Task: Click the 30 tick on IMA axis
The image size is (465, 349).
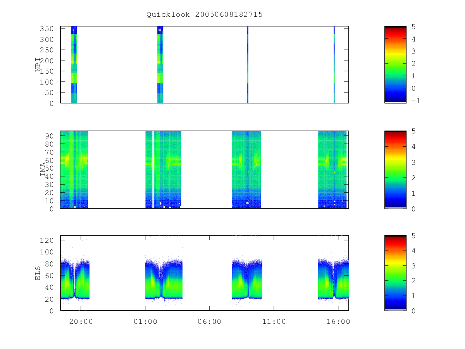Action: 49,184
